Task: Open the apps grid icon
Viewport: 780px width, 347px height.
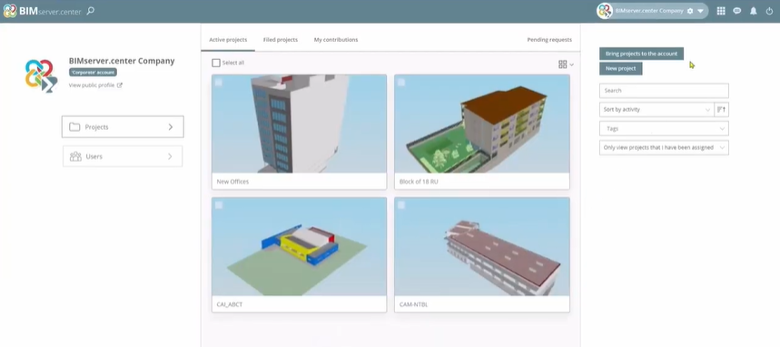Action: pyautogui.click(x=721, y=11)
